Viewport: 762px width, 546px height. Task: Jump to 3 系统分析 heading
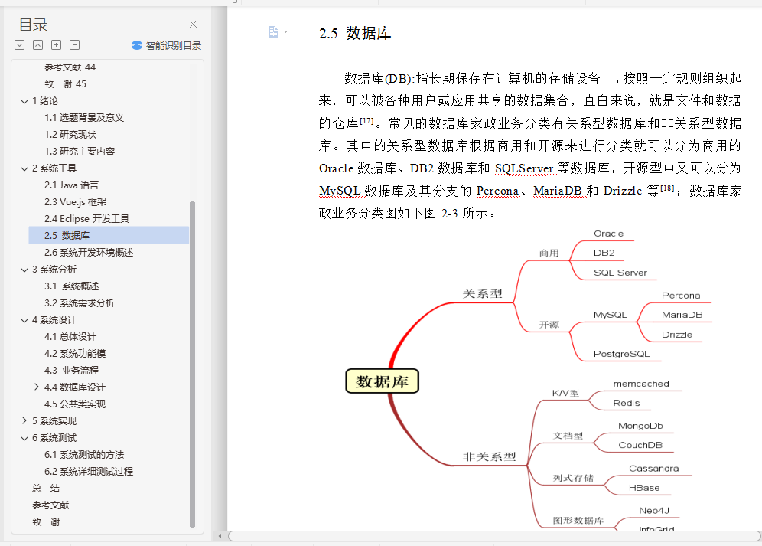pyautogui.click(x=54, y=270)
